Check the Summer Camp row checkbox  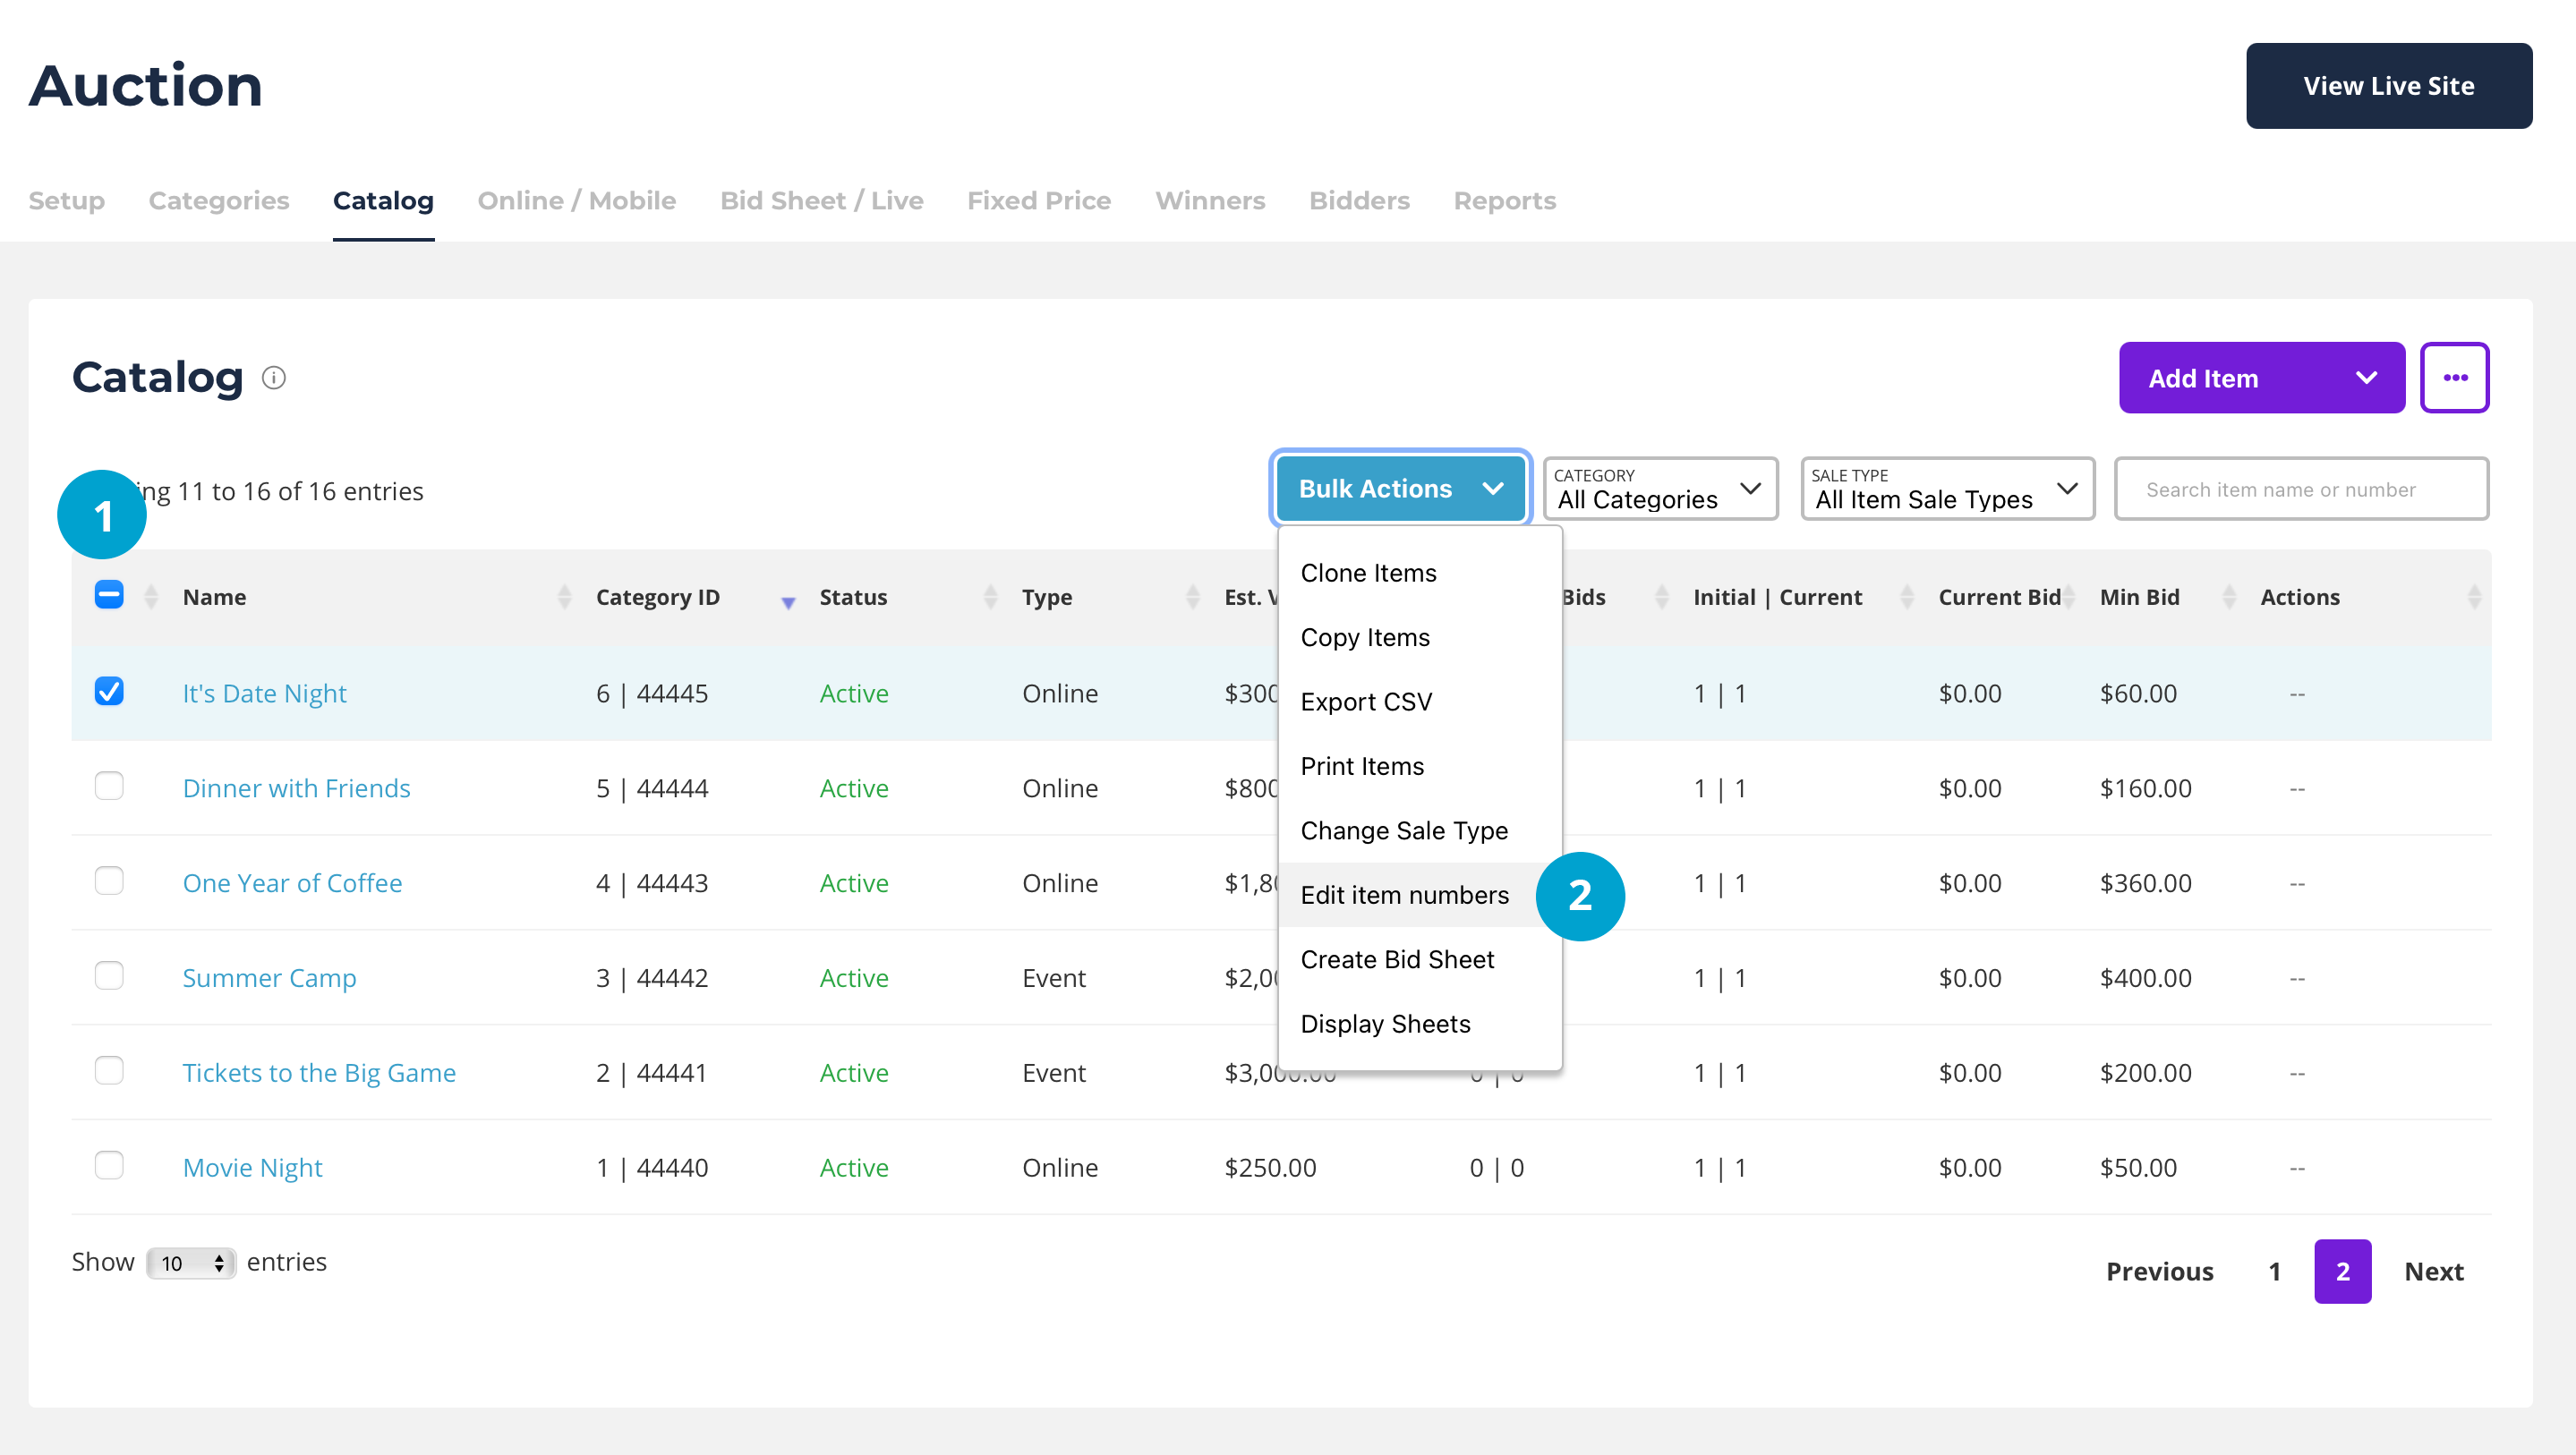(109, 976)
